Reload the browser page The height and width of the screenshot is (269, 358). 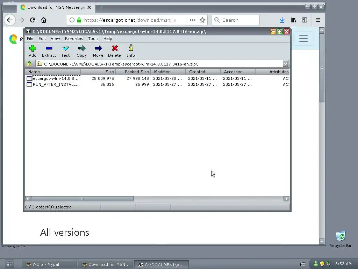click(33, 20)
